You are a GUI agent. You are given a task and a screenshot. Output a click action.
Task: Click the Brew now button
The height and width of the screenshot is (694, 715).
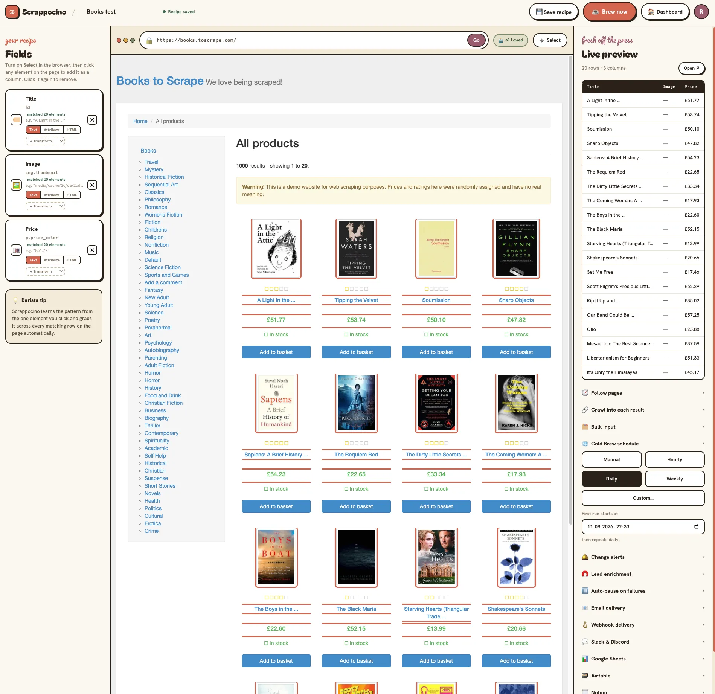609,12
